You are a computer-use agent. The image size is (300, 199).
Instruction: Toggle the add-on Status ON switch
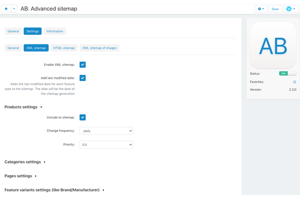(288, 73)
